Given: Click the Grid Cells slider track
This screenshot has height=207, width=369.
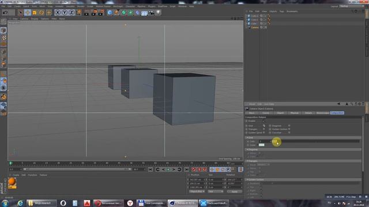Looking at the screenshot, I should coord(316,141).
